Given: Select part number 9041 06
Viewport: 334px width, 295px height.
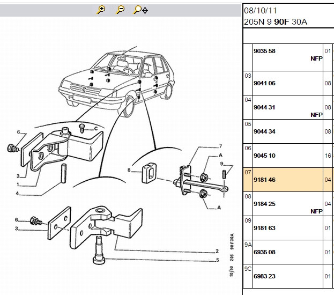Looking at the screenshot, I should (264, 83).
